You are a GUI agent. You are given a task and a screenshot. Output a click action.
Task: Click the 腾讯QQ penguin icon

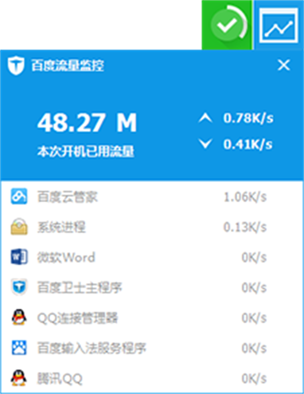coord(19,378)
